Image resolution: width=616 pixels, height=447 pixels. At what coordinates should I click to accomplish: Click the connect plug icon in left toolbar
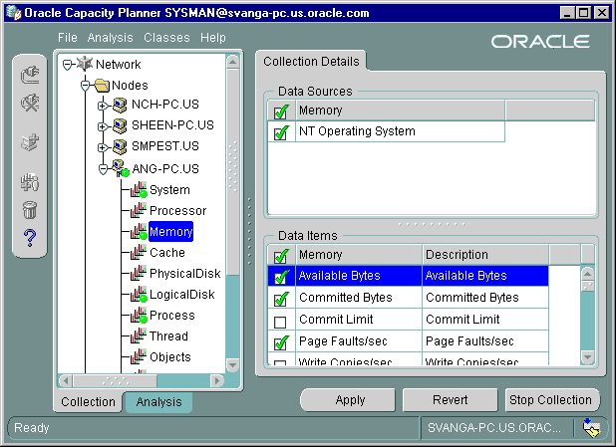pos(30,73)
